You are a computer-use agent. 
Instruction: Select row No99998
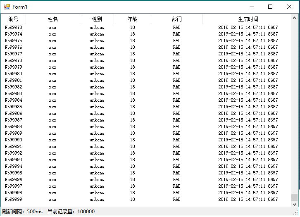(146, 193)
